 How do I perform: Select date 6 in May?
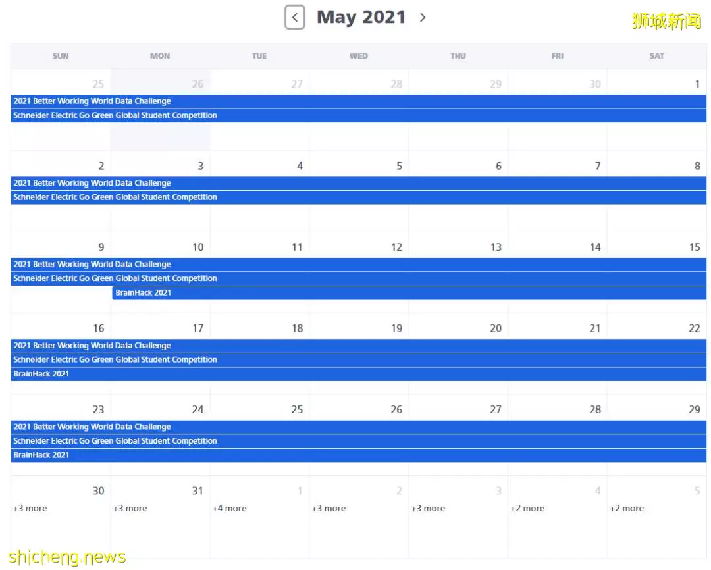pyautogui.click(x=498, y=166)
